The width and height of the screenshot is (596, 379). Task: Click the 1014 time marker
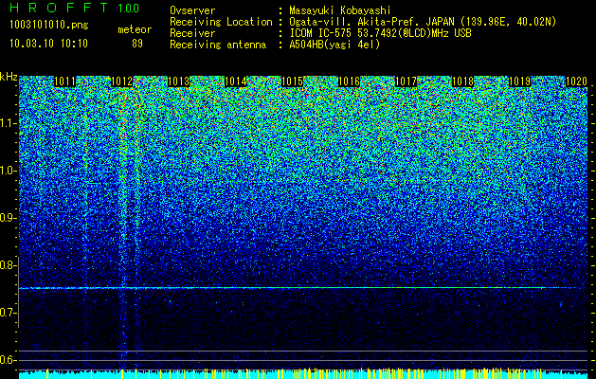[236, 81]
